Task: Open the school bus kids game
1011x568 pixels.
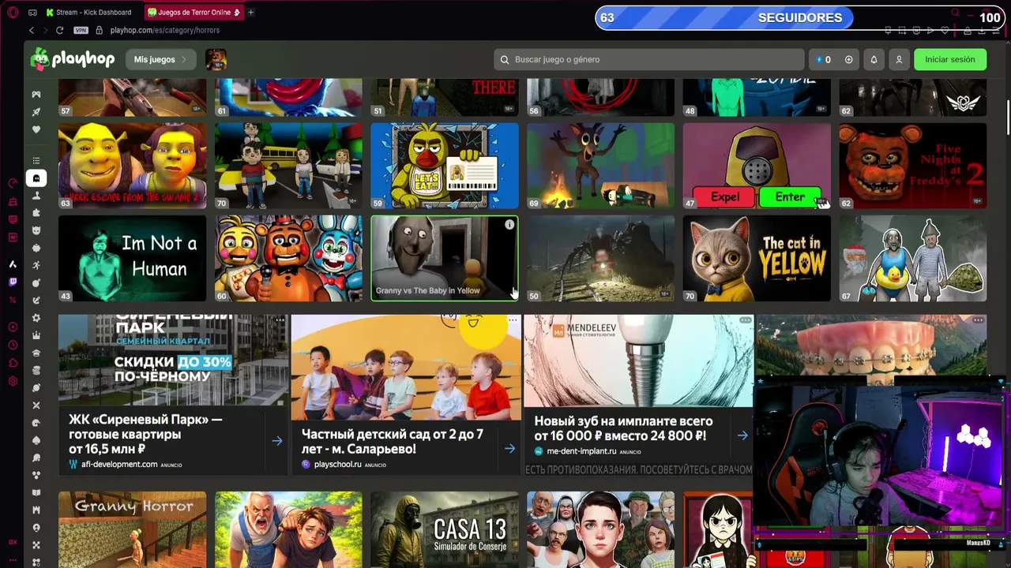Action: pos(288,166)
